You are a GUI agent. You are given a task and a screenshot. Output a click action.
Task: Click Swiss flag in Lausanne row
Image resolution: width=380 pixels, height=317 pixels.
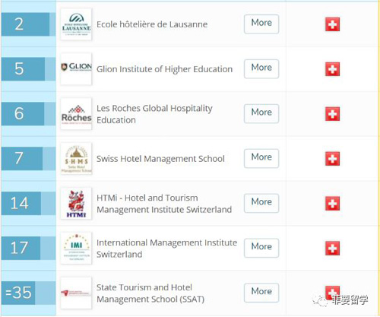pos(332,24)
